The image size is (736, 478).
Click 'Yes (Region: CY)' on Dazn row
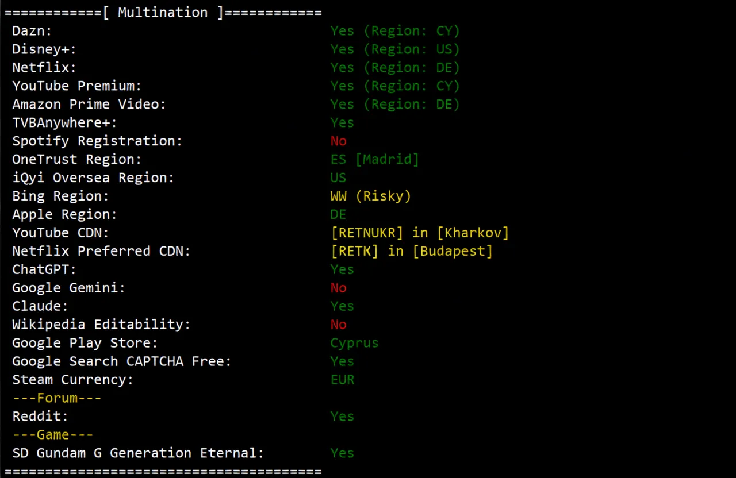(395, 31)
